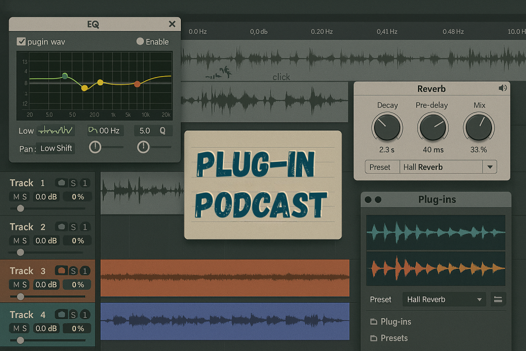Screen dimensions: 526x351
Task: Click the Track 3 volume slider
Action: 21,297
